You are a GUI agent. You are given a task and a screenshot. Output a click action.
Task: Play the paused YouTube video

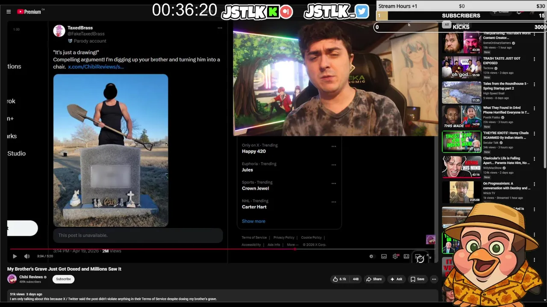tap(15, 256)
